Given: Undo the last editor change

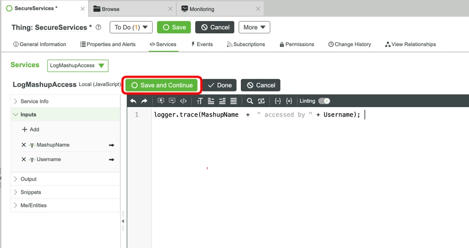Looking at the screenshot, I should click(x=133, y=101).
